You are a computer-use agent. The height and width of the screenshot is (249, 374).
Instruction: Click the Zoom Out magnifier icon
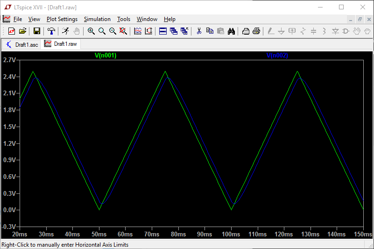[x=113, y=31]
